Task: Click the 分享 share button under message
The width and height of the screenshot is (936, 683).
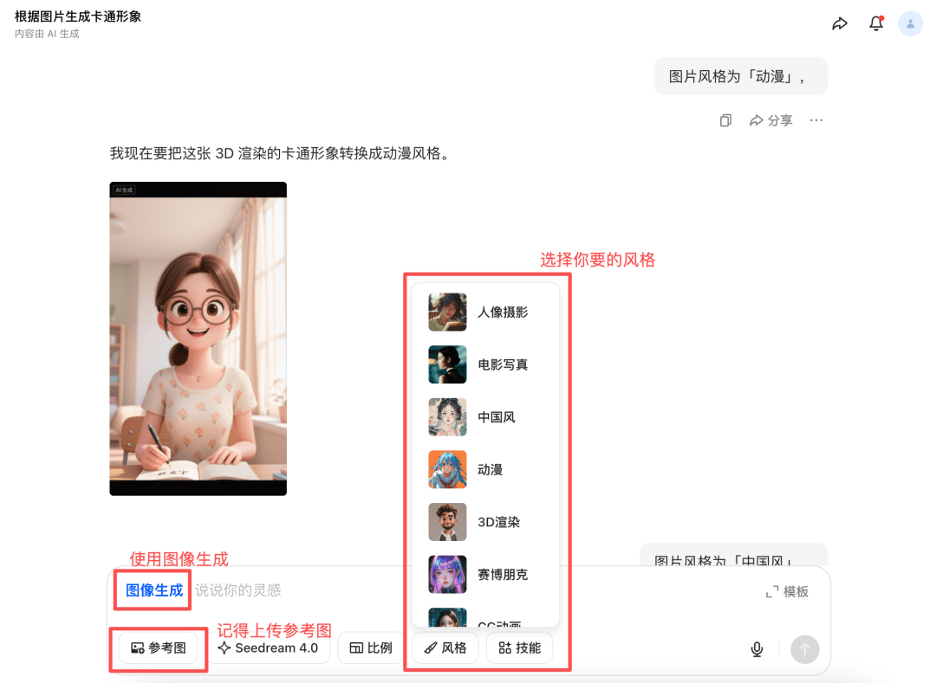Action: (770, 120)
